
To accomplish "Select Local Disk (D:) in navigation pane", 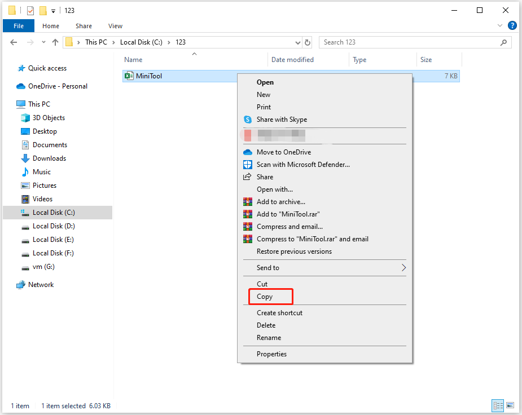I will coord(53,226).
